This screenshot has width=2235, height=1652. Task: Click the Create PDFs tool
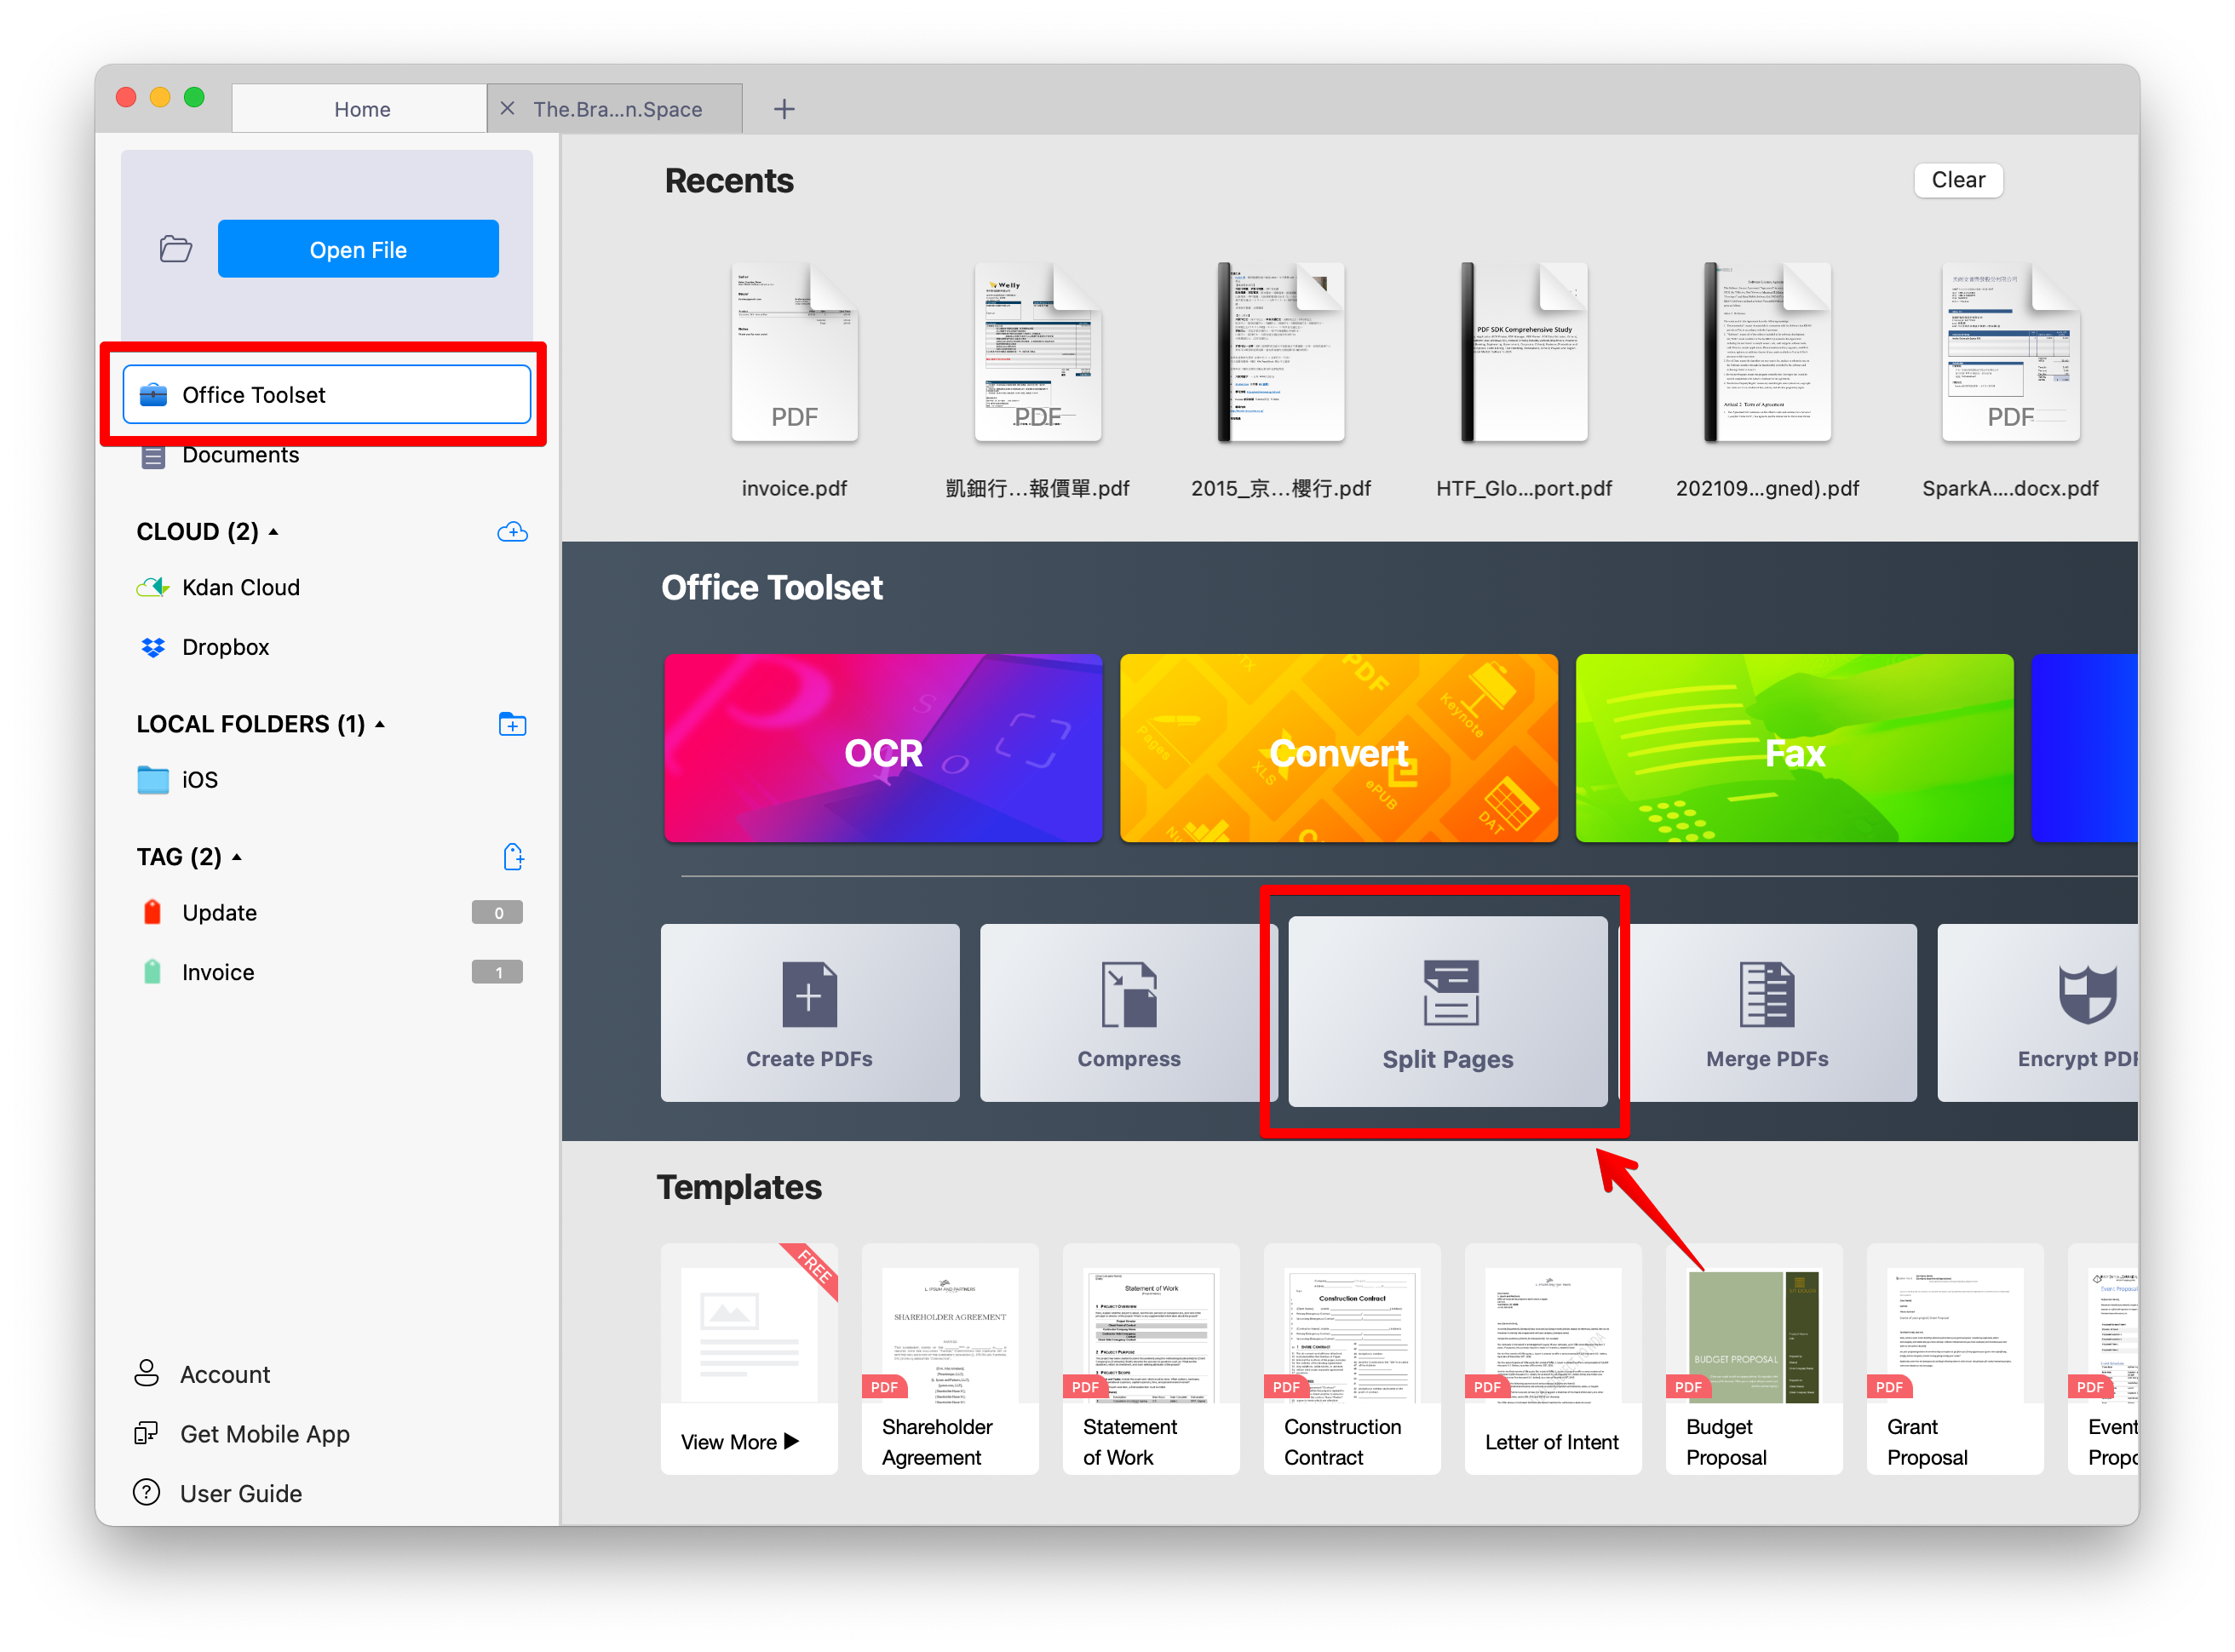pyautogui.click(x=810, y=1012)
